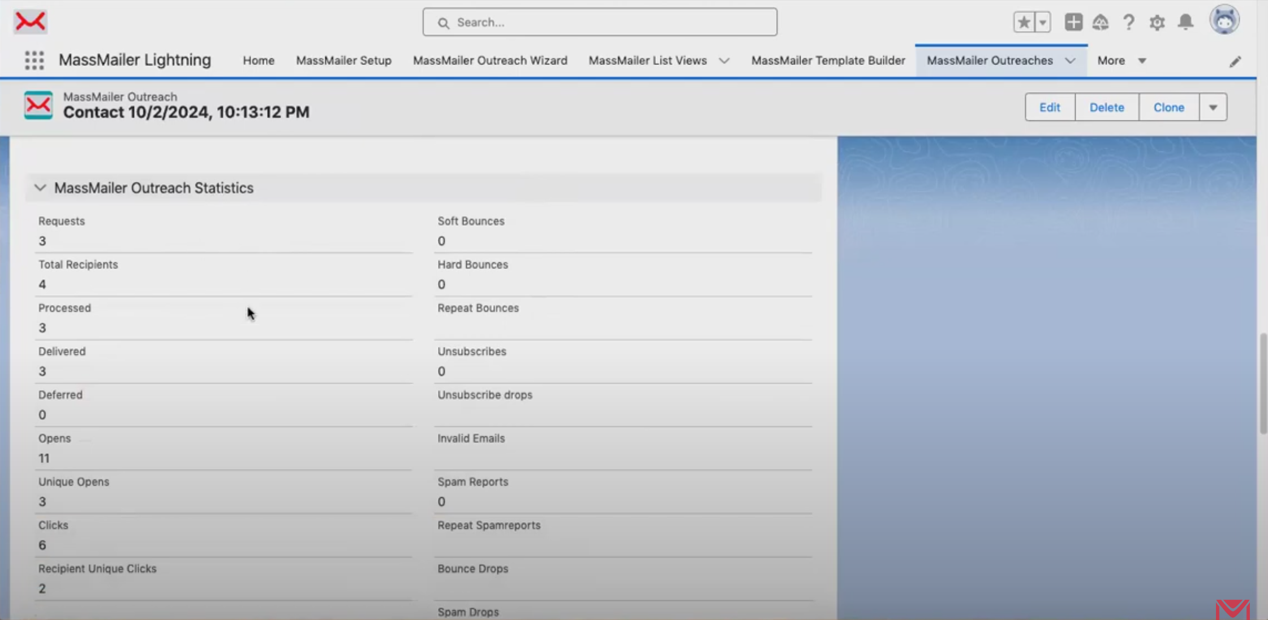Click the Clicks value 6
This screenshot has height=620, width=1268.
[42, 545]
